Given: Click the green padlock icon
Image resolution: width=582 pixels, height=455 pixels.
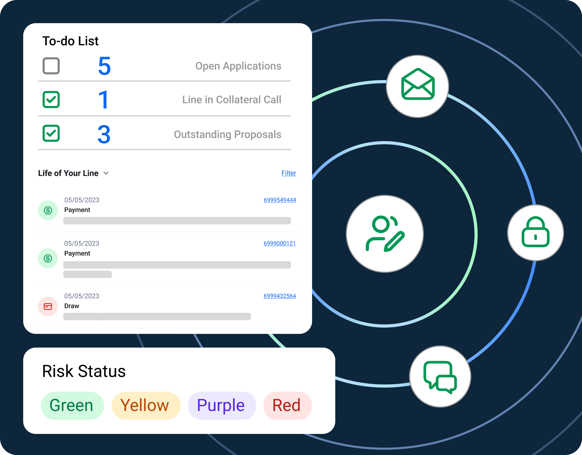Looking at the screenshot, I should coord(535,233).
